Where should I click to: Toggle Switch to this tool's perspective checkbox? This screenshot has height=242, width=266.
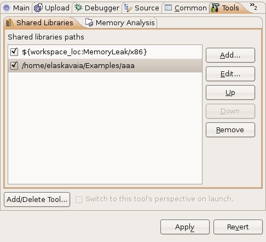point(79,199)
